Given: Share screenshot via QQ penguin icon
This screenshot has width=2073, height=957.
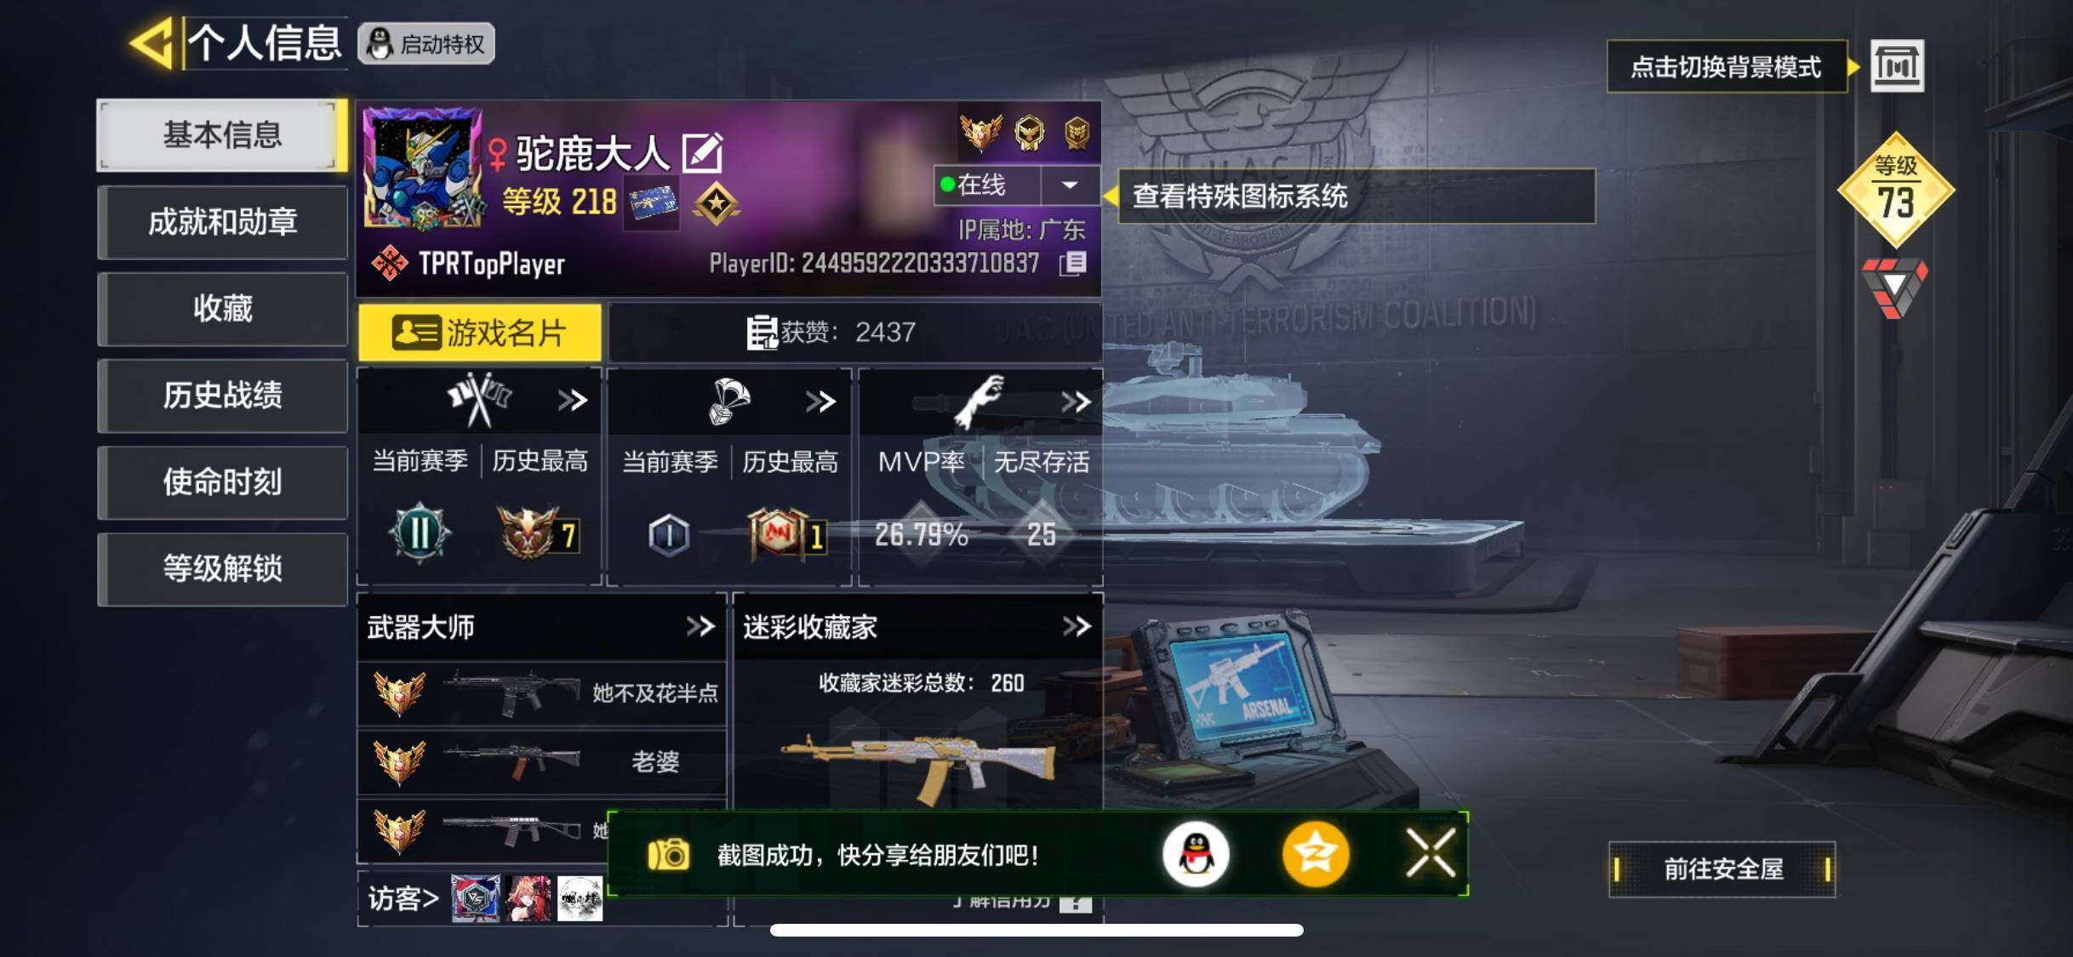Looking at the screenshot, I should 1195,854.
